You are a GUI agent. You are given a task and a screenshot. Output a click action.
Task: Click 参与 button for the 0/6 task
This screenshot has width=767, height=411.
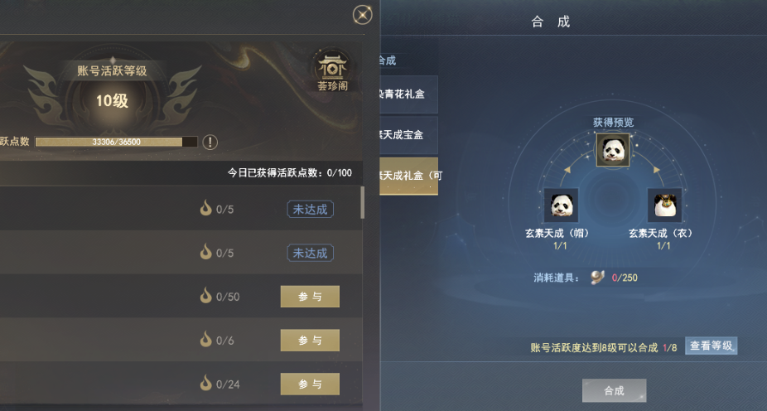pyautogui.click(x=310, y=340)
